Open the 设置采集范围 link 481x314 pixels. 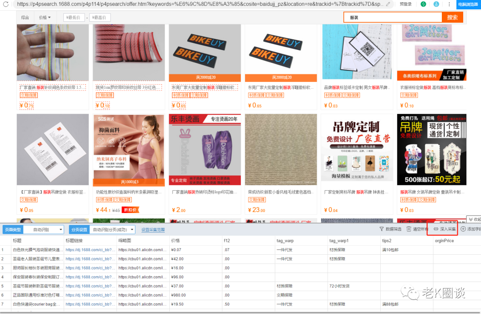pos(153,230)
